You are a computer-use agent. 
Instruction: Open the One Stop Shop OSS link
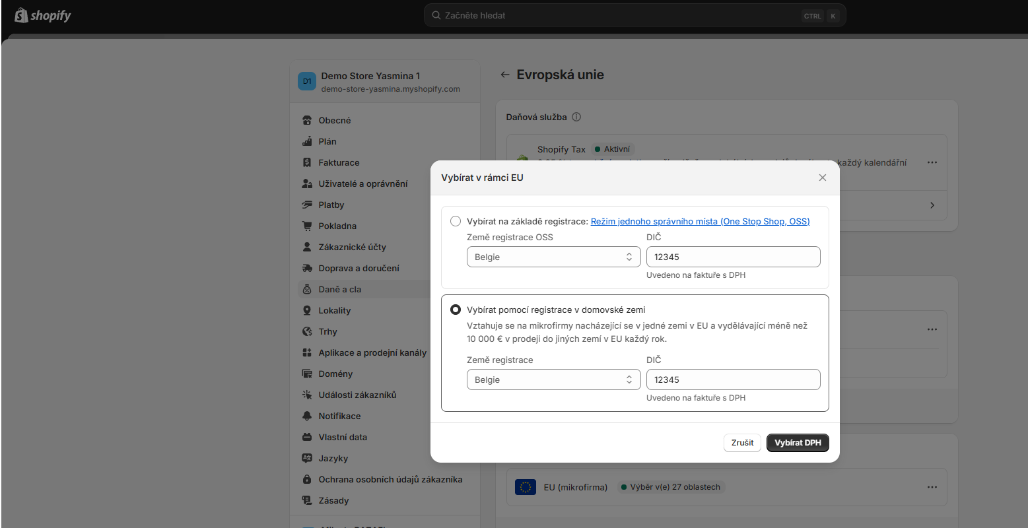[700, 221]
